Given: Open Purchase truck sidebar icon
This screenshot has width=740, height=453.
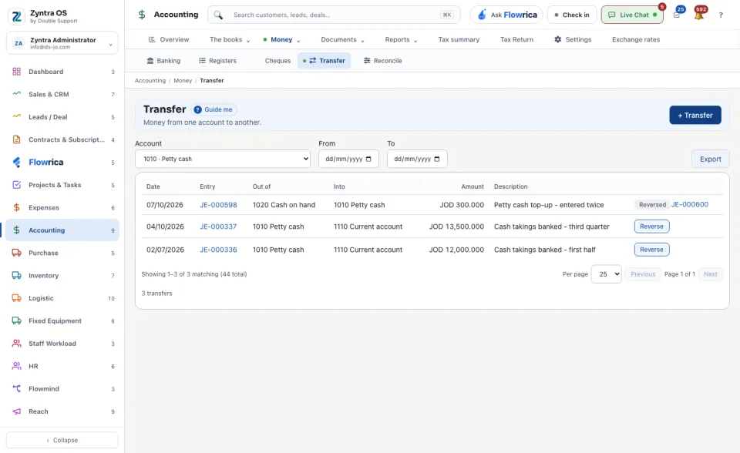Looking at the screenshot, I should point(16,253).
